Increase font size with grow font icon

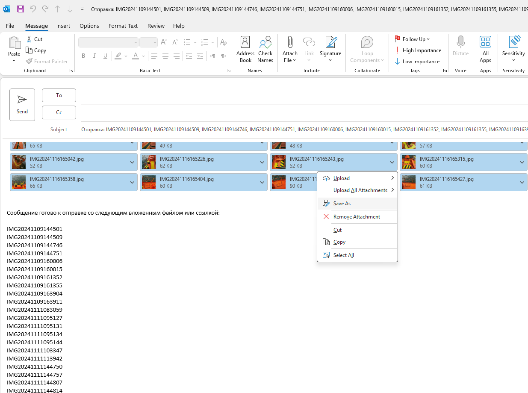164,42
